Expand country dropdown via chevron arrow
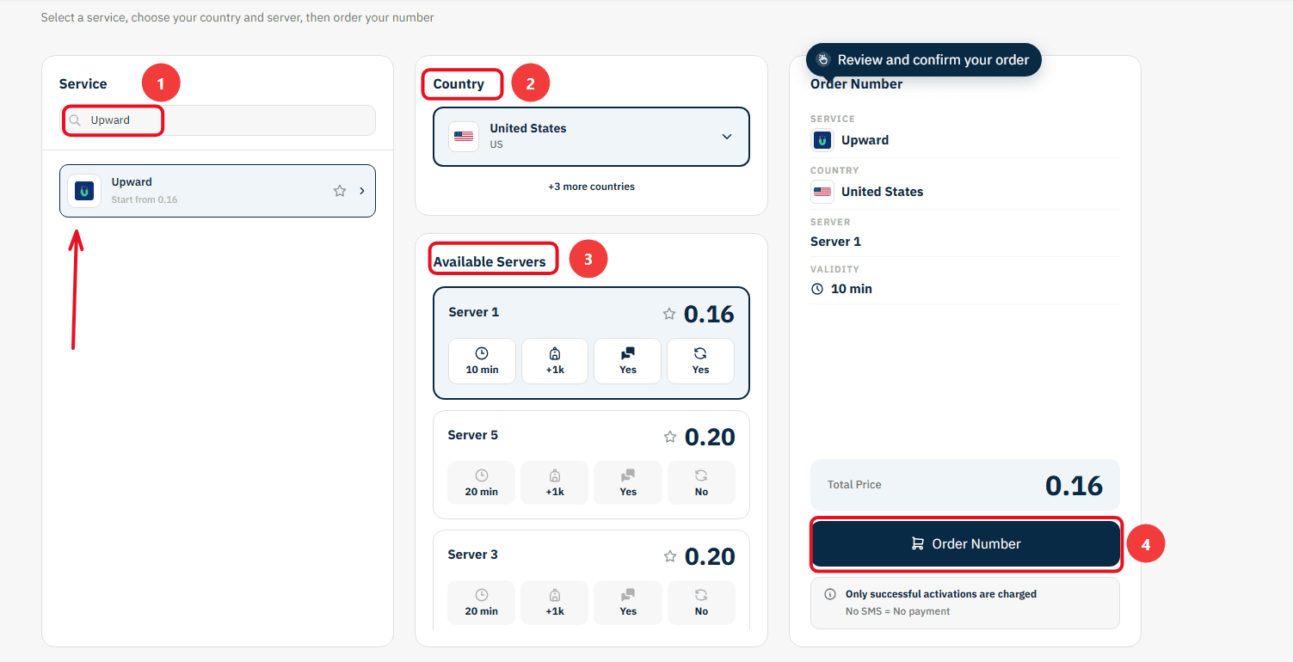 (727, 137)
